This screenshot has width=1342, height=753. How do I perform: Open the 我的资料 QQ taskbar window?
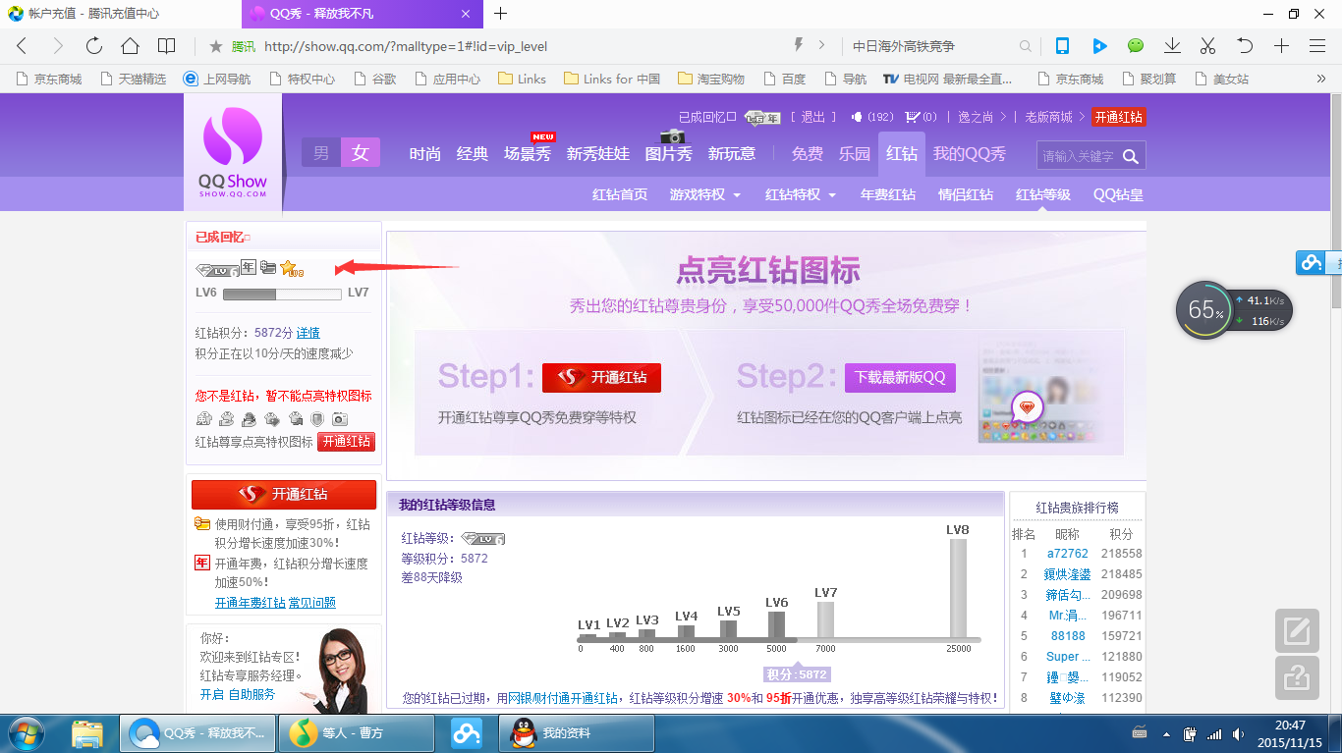pos(578,733)
